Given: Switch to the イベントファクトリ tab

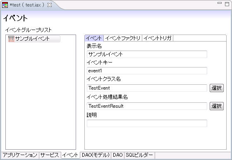Looking at the screenshot, I should coord(123,38).
